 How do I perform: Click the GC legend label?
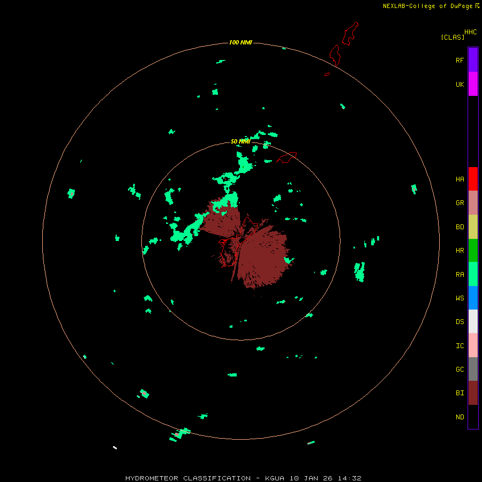click(460, 370)
